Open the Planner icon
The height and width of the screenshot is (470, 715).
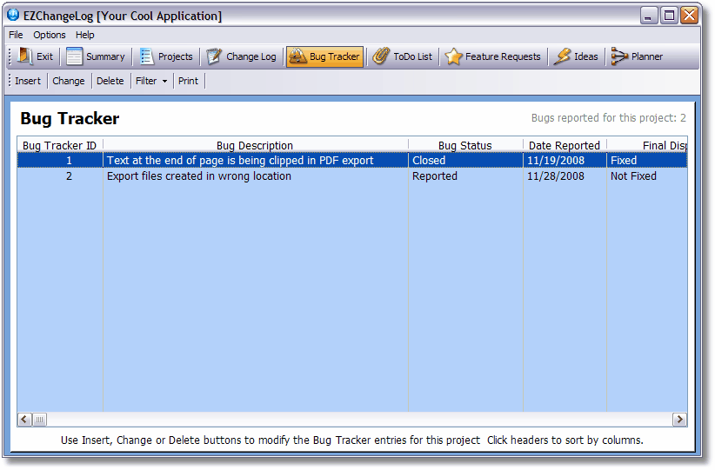click(x=619, y=56)
